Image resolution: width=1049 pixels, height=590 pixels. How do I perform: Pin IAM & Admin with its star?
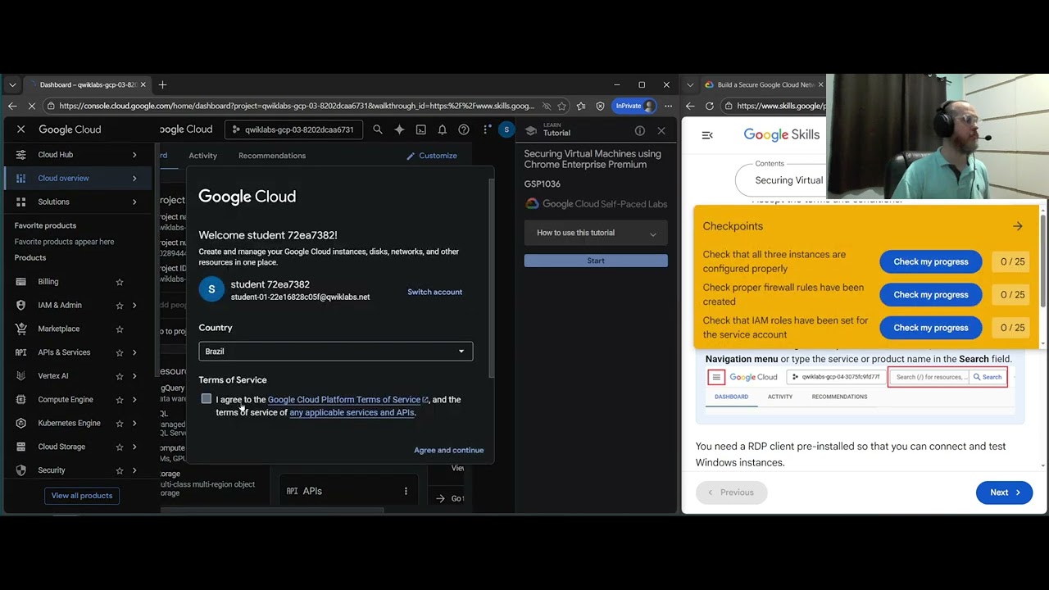[x=120, y=306]
